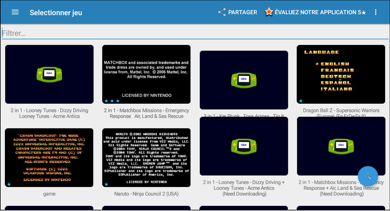Open Dragon Ball Z language screen thumbnail
The height and width of the screenshot is (211, 390).
(x=341, y=74)
